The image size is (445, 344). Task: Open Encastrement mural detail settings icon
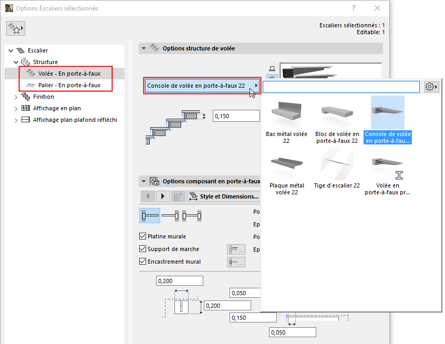coord(235,262)
